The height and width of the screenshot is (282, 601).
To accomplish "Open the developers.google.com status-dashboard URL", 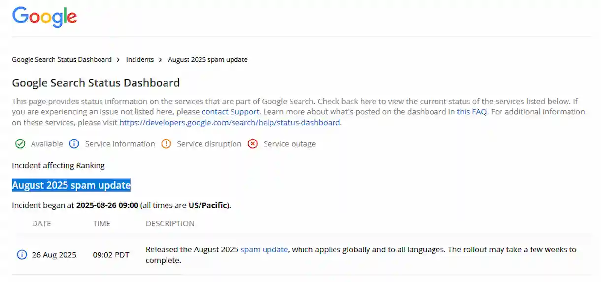I will tap(230, 123).
